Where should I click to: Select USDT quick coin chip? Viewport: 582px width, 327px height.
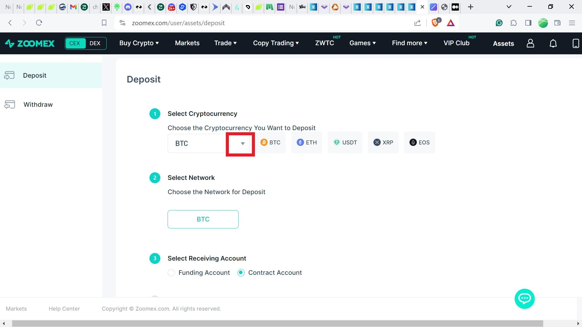(345, 143)
